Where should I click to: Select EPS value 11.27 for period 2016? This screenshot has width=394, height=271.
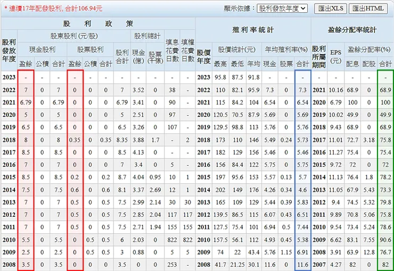tap(336, 153)
